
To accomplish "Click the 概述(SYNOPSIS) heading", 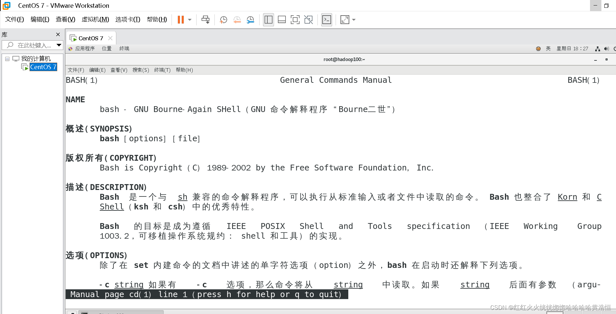I will (x=99, y=129).
